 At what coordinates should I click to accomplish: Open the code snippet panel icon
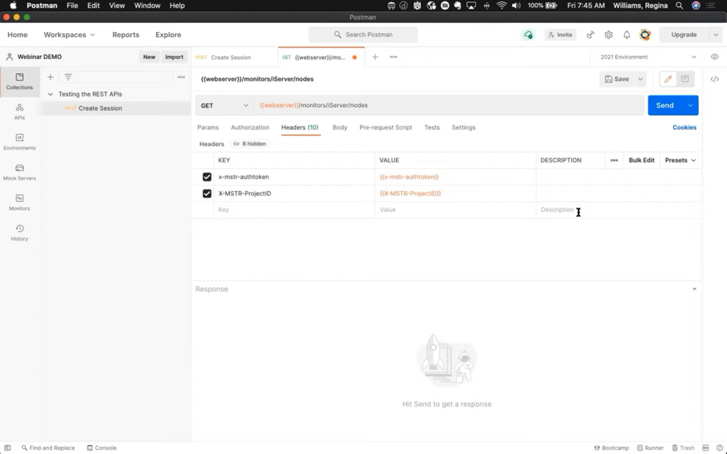714,79
